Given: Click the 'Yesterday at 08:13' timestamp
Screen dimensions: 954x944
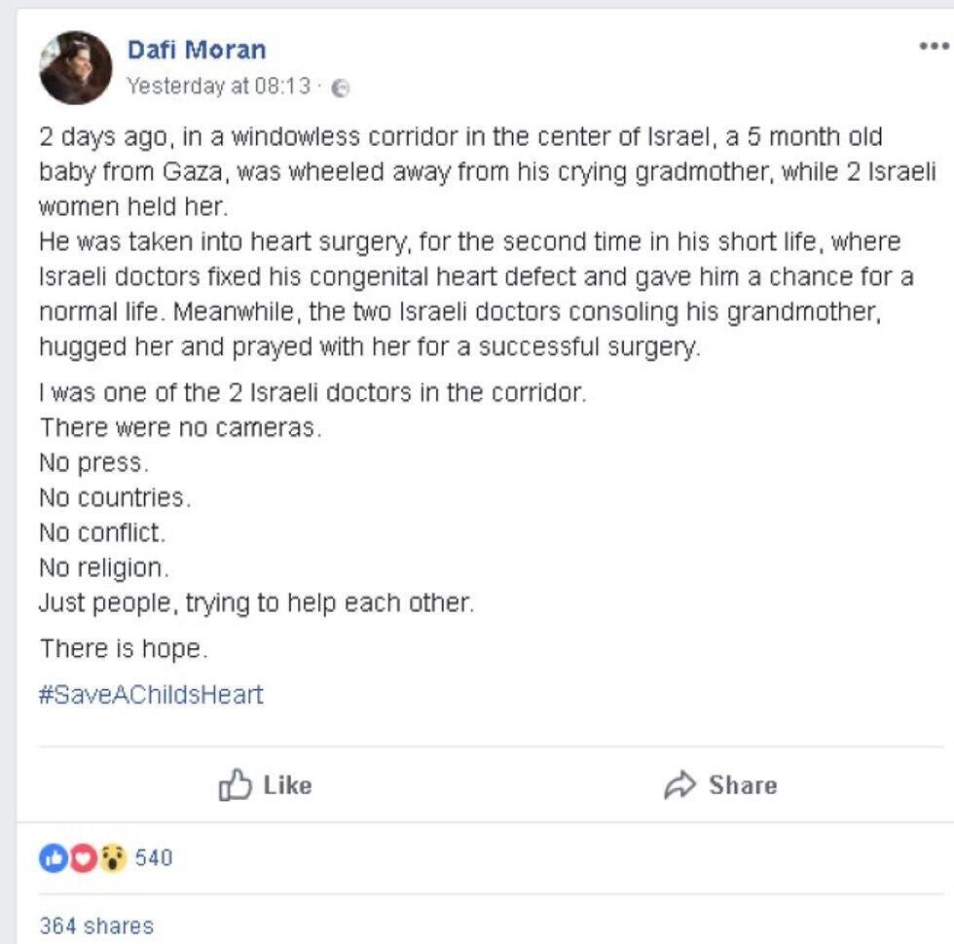Looking at the screenshot, I should 219,87.
